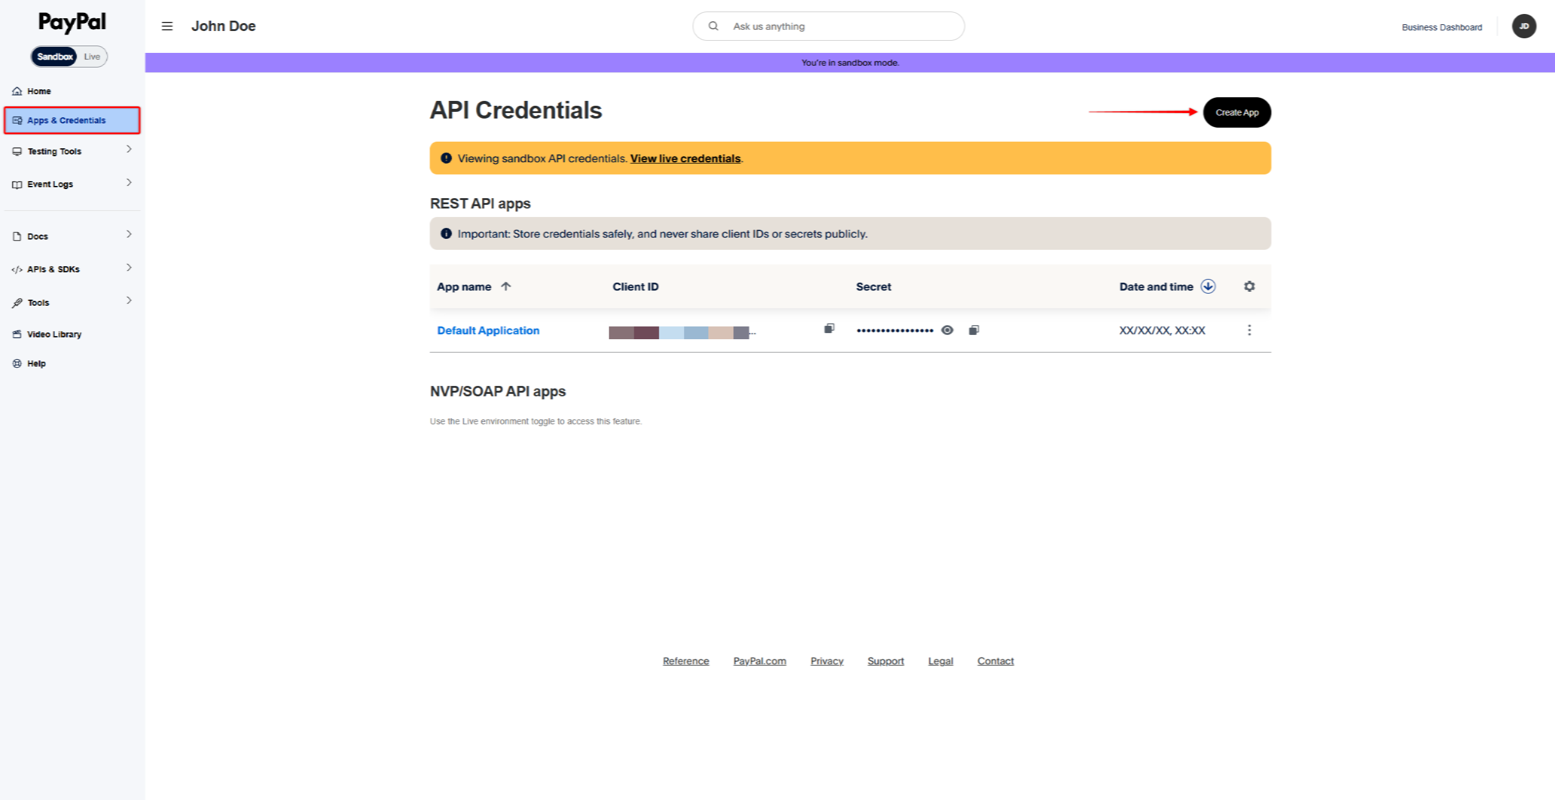Screen dimensions: 1555x800
Task: Click the Secret column header
Action: [873, 287]
